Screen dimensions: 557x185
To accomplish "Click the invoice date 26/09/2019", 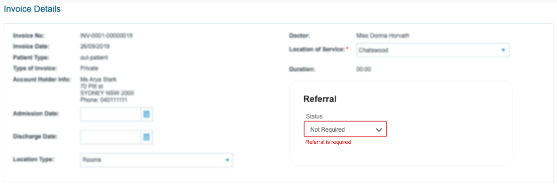I will (x=95, y=46).
